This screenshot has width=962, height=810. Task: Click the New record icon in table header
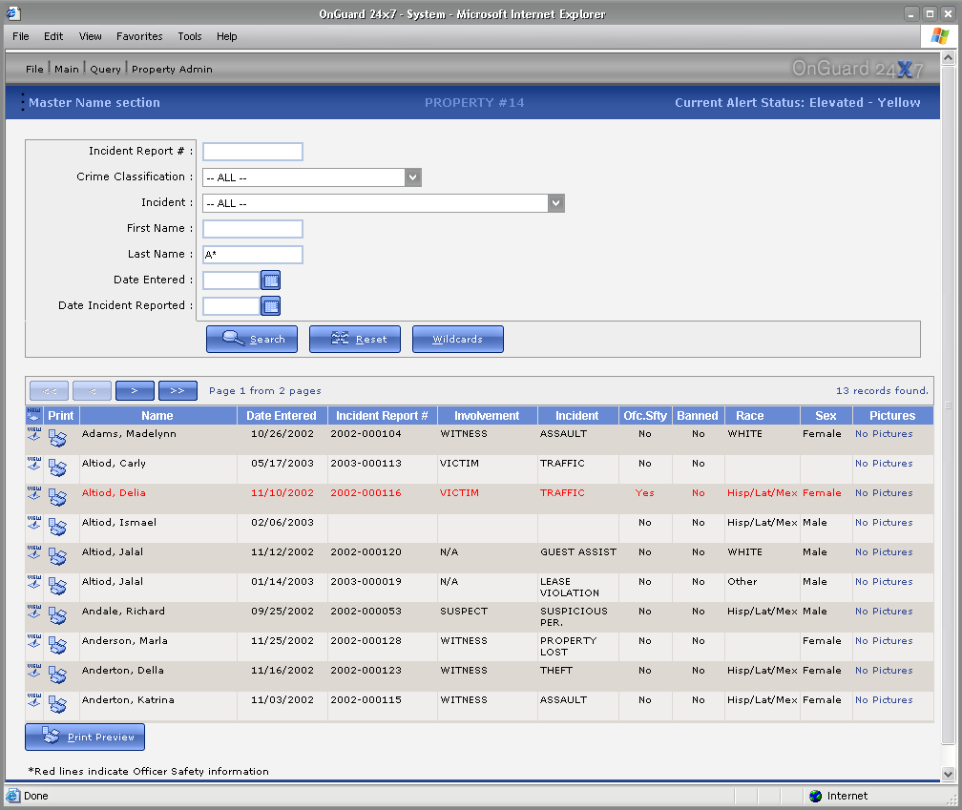click(x=33, y=415)
